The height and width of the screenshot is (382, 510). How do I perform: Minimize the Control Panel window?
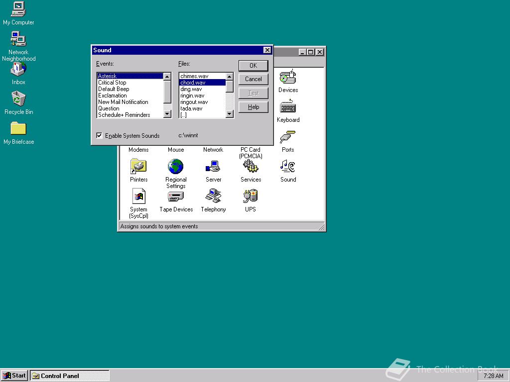click(x=302, y=52)
